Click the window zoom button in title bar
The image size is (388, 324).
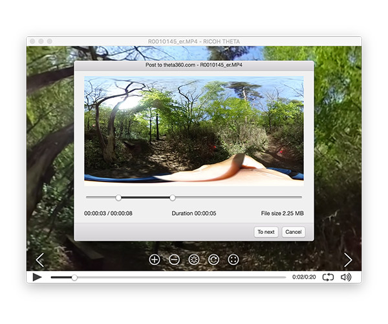(49, 41)
